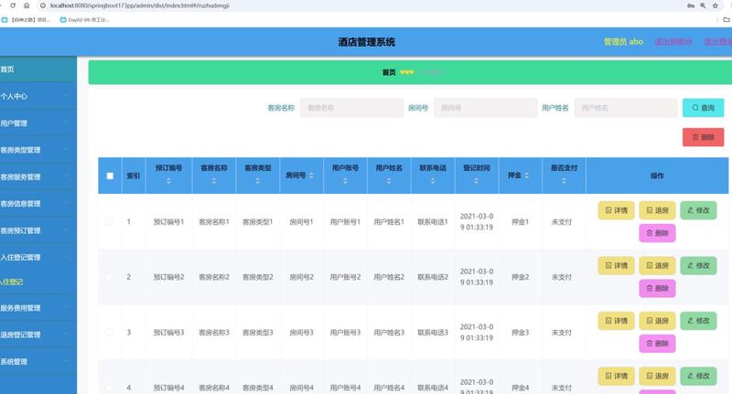Click 退房 for row 1
The image size is (732, 394).
[x=657, y=210]
